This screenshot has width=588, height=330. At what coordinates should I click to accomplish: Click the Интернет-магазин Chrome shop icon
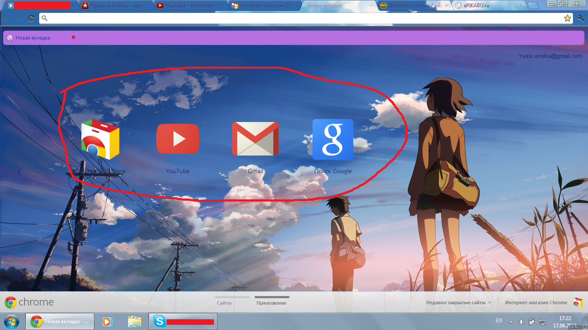tap(577, 302)
